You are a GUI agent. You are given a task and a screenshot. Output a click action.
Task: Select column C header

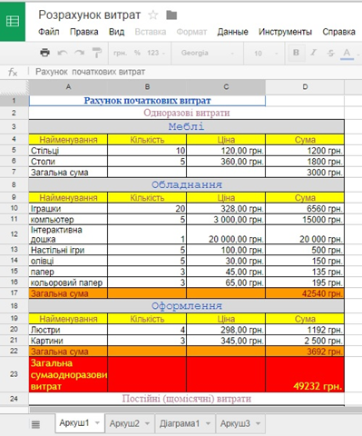point(226,87)
